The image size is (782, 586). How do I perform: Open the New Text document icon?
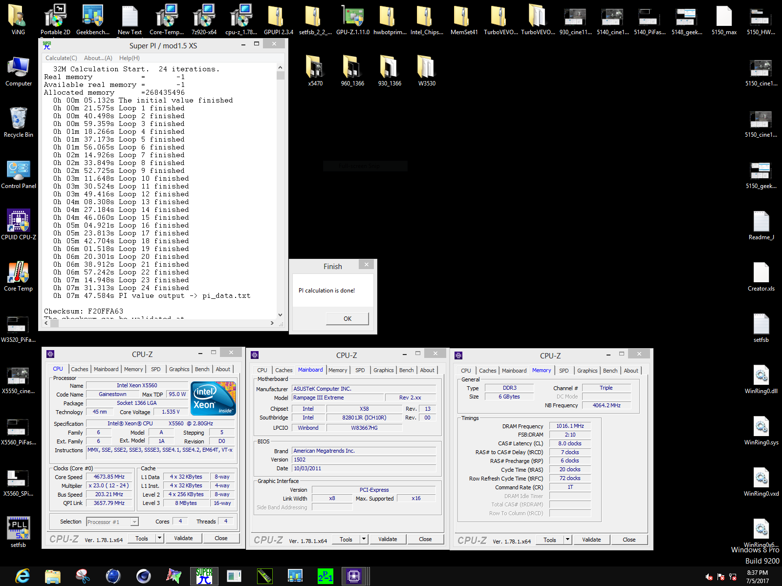tap(130, 20)
